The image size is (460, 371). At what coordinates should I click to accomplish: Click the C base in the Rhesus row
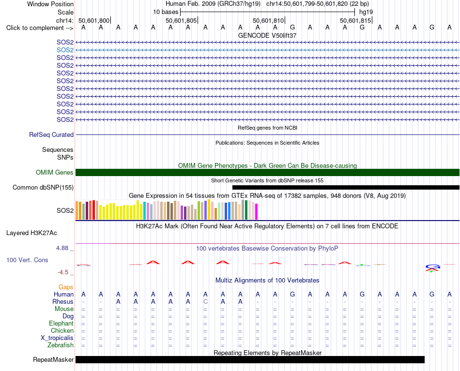205,301
